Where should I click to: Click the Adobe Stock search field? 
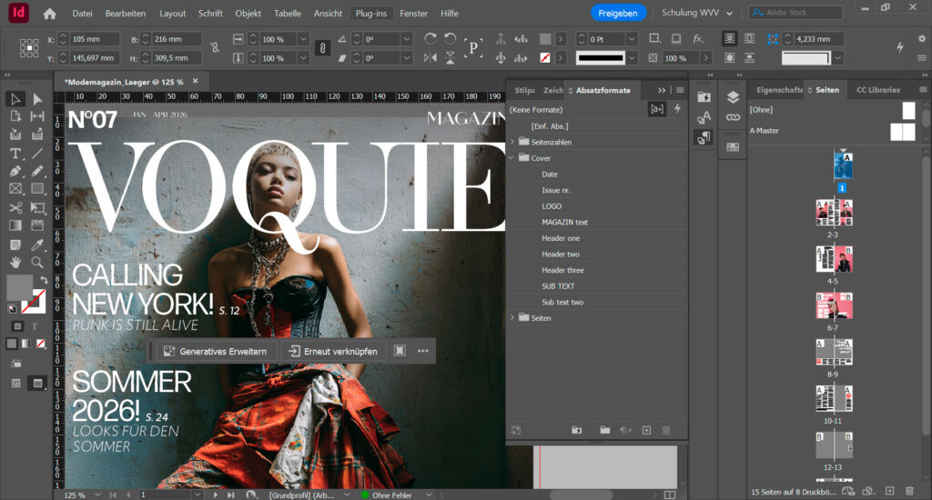pos(796,13)
